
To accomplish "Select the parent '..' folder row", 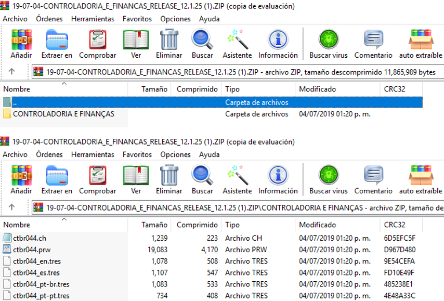I will point(212,102).
